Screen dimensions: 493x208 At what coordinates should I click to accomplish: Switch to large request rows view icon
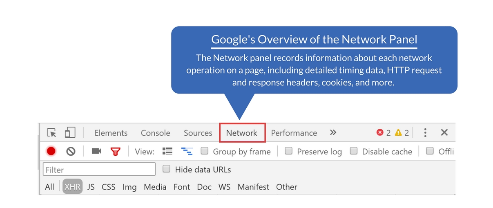(167, 151)
